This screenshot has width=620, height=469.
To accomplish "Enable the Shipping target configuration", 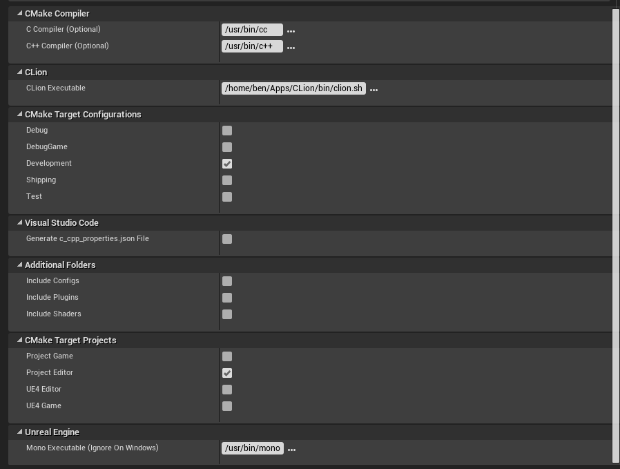I will pyautogui.click(x=227, y=180).
